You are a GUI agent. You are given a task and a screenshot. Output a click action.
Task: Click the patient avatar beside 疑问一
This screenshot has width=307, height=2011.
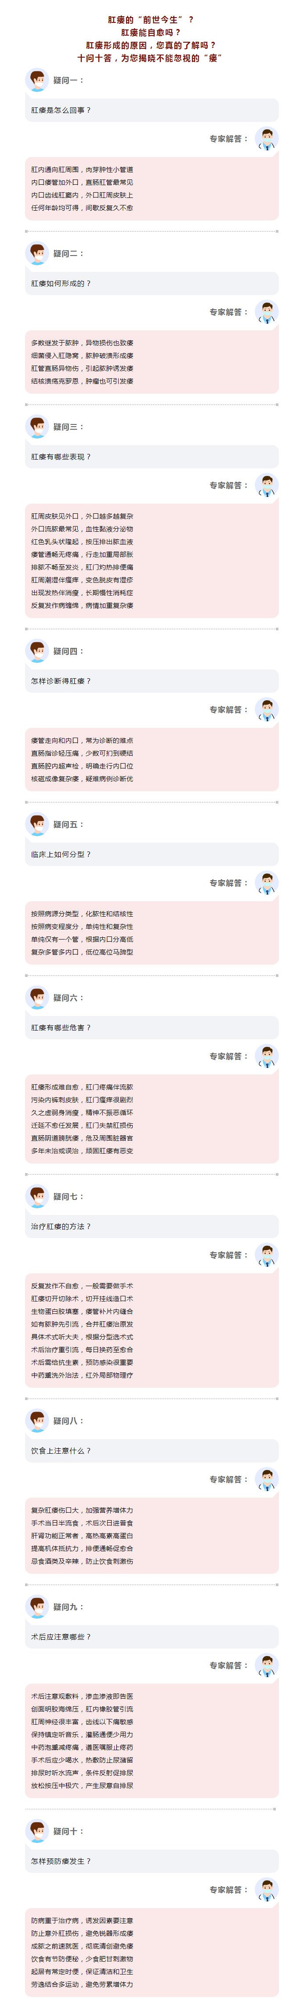pyautogui.click(x=36, y=80)
